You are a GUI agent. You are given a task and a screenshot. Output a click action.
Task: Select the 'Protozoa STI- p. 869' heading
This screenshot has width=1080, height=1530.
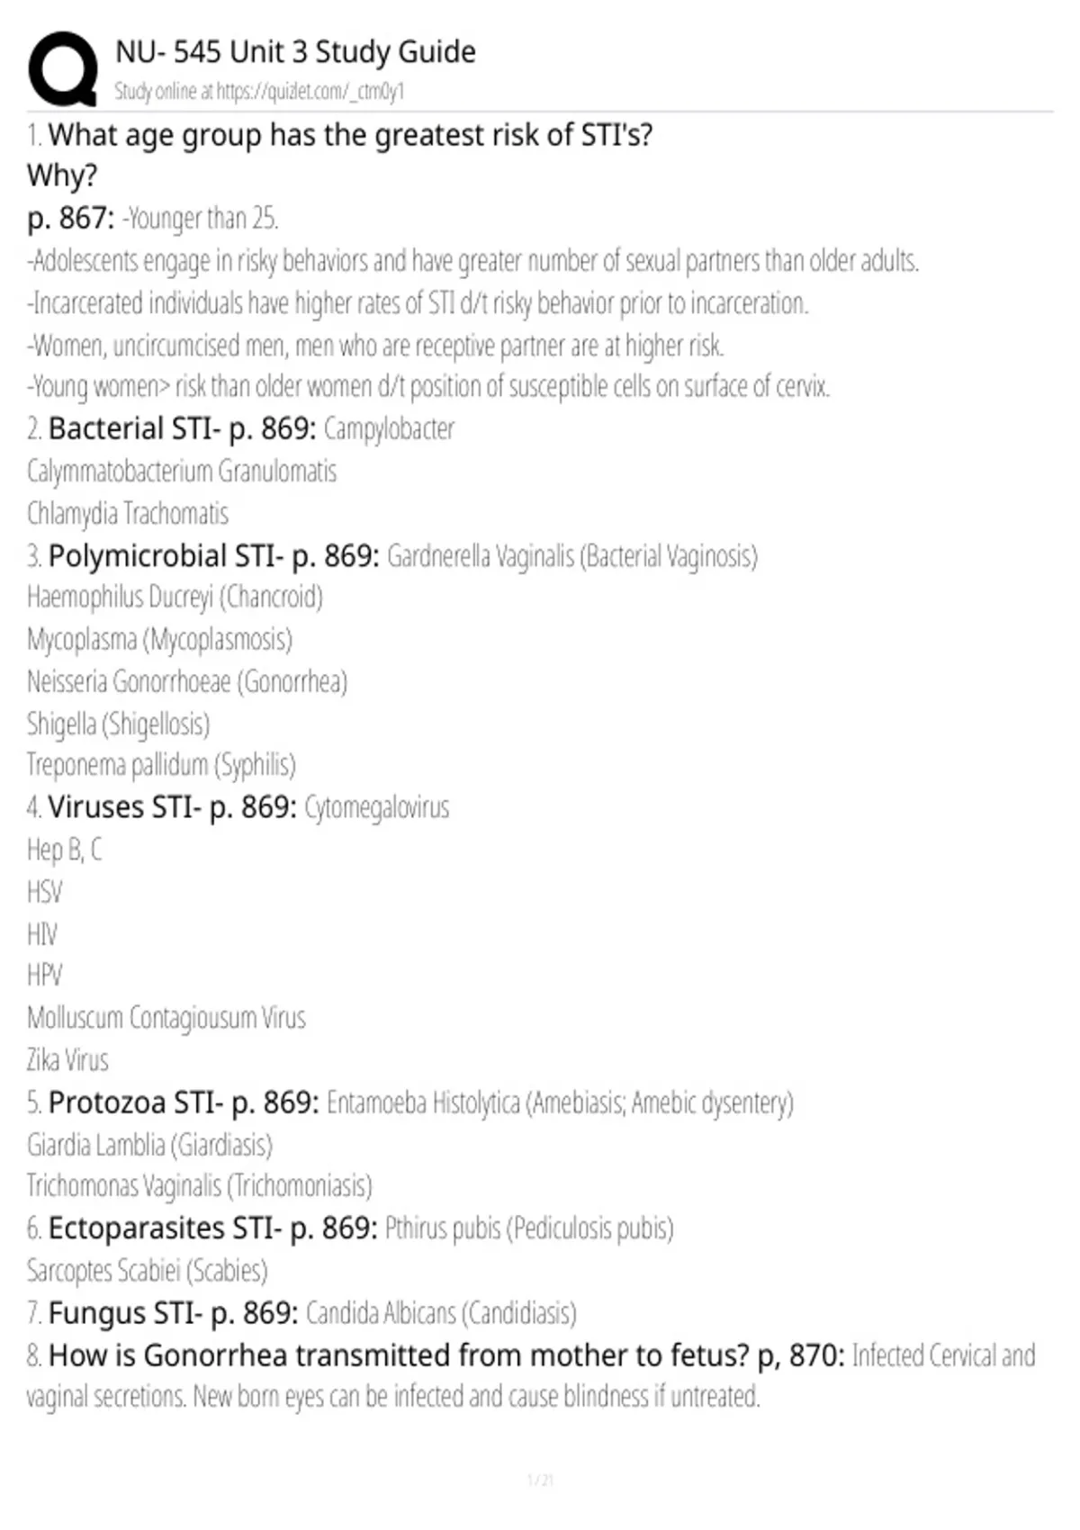184,1102
